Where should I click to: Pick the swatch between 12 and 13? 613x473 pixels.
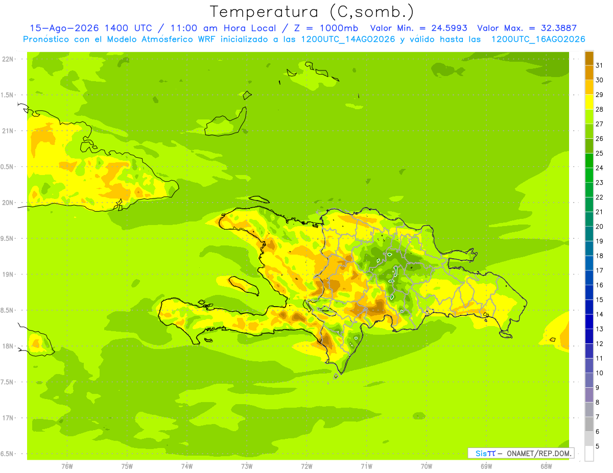[x=589, y=336]
